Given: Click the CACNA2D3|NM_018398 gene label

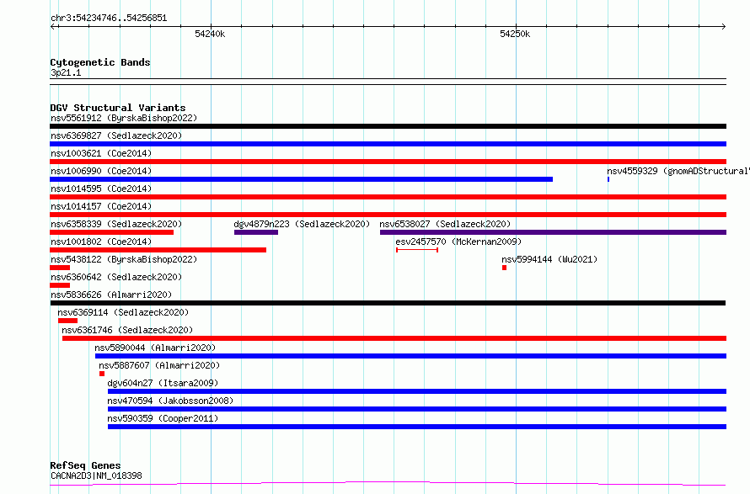Looking at the screenshot, I should 96,475.
